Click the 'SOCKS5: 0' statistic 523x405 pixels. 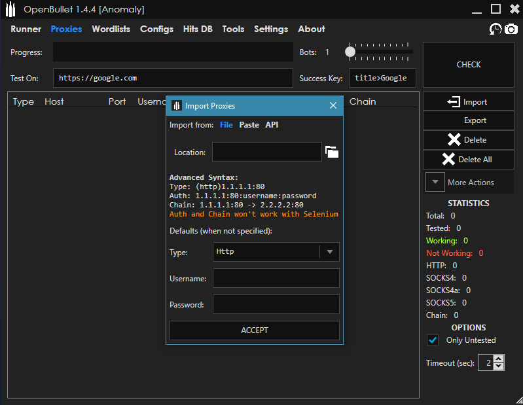[446, 303]
